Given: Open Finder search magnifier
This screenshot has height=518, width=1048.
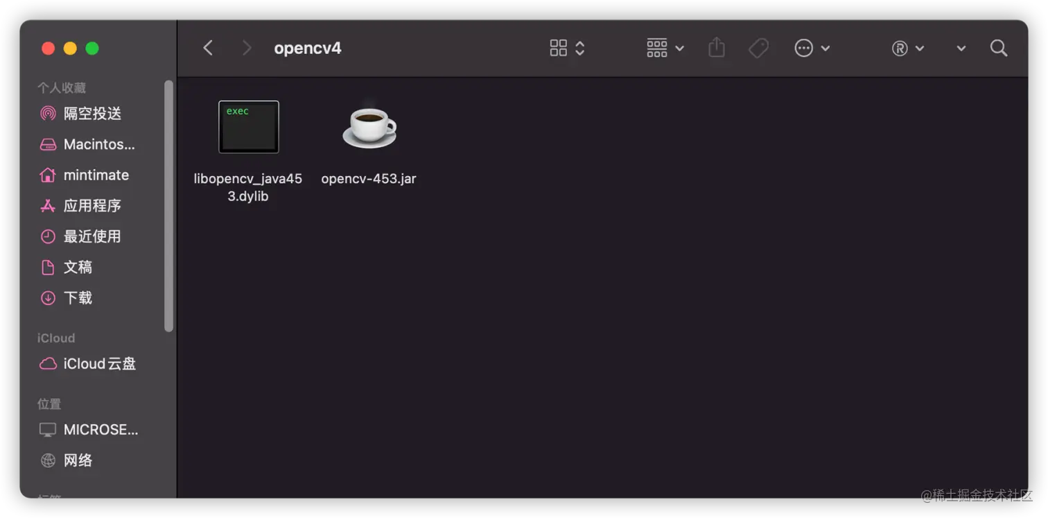Looking at the screenshot, I should point(999,48).
